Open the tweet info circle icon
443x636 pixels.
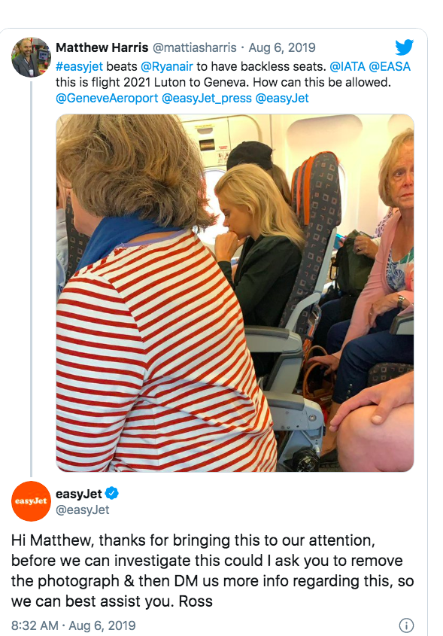point(407,625)
